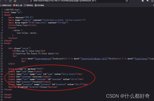The image size is (154, 101).
Task: Click the 'Dashboard' anchor text
Action: pos(58,59)
